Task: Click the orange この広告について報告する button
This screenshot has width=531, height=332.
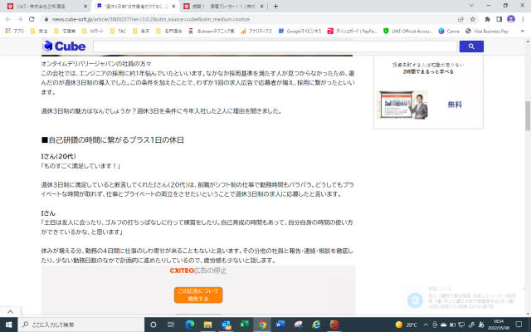Action: click(x=198, y=295)
